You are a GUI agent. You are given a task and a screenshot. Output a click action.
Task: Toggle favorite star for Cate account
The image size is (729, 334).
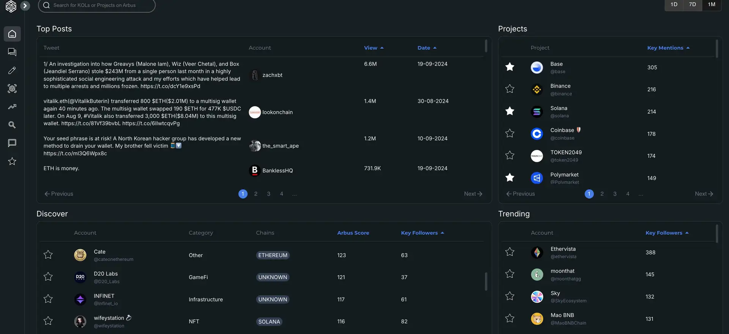click(x=48, y=255)
